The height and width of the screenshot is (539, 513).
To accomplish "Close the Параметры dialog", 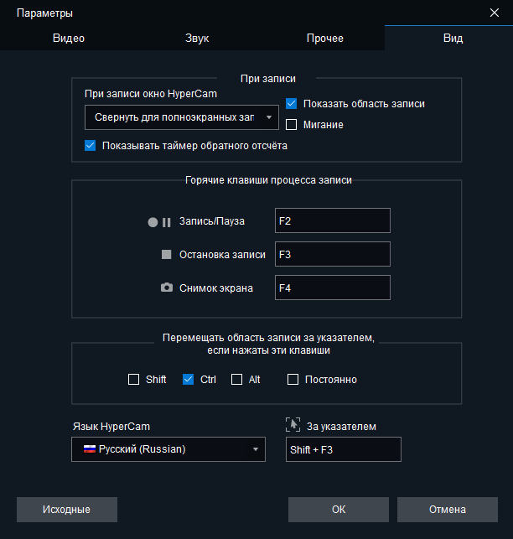I will (x=494, y=13).
